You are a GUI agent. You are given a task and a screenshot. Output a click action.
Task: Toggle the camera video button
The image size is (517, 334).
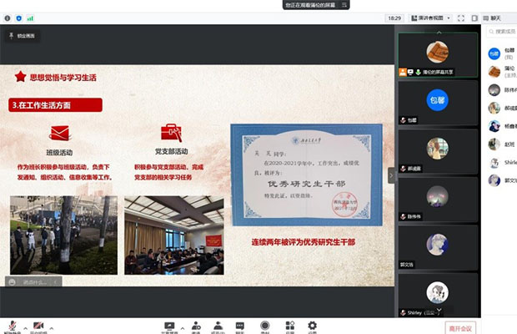click(38, 326)
